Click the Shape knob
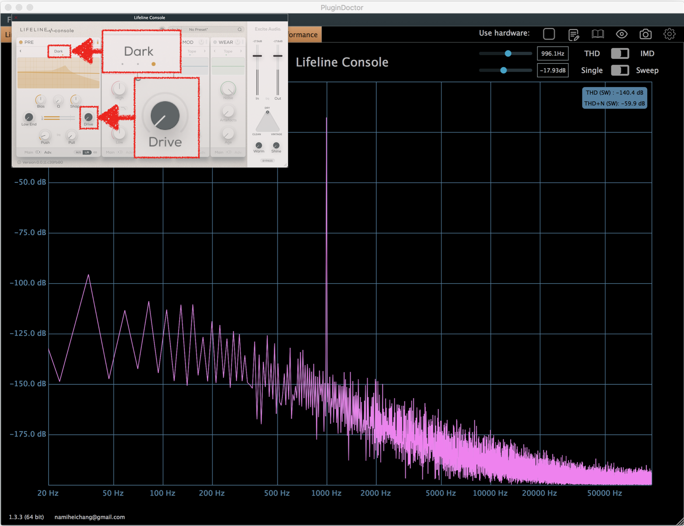 (x=75, y=100)
